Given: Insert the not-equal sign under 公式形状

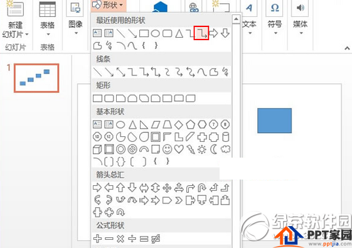Looking at the screenshot, I should click(x=156, y=239).
